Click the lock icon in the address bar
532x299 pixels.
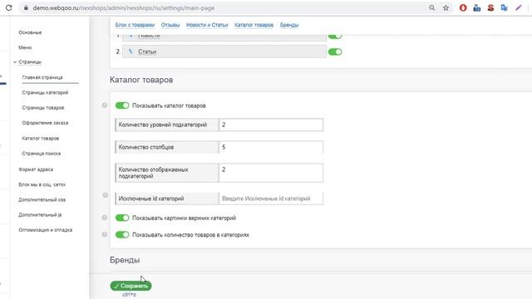[26, 7]
